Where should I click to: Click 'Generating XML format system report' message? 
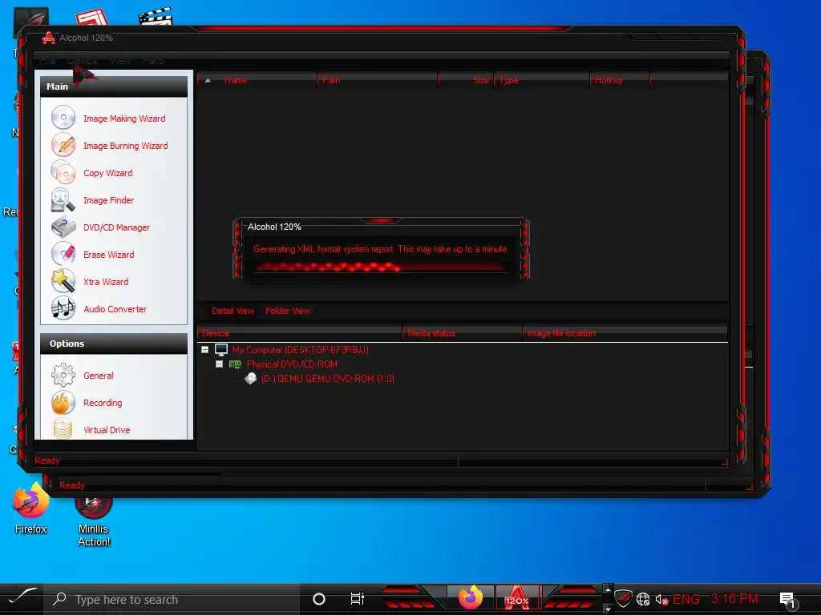click(380, 249)
